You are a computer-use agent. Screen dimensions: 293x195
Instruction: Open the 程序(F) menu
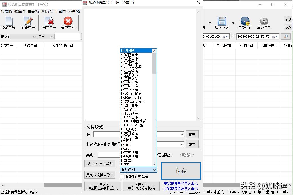[x=6, y=12]
